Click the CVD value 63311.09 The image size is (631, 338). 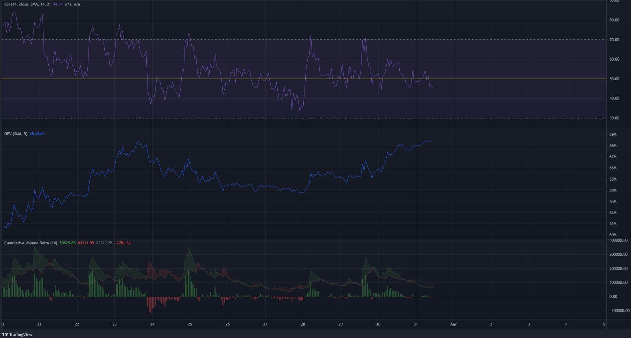pyautogui.click(x=86, y=243)
